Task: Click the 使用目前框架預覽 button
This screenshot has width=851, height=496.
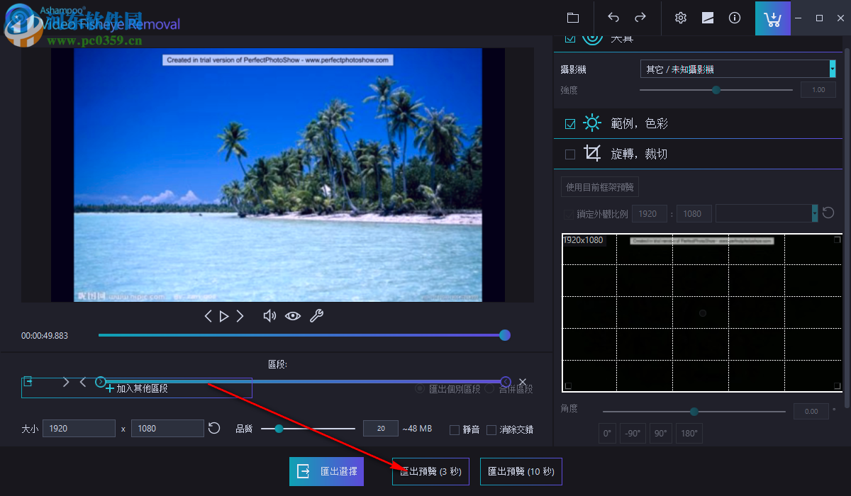Action: 600,186
